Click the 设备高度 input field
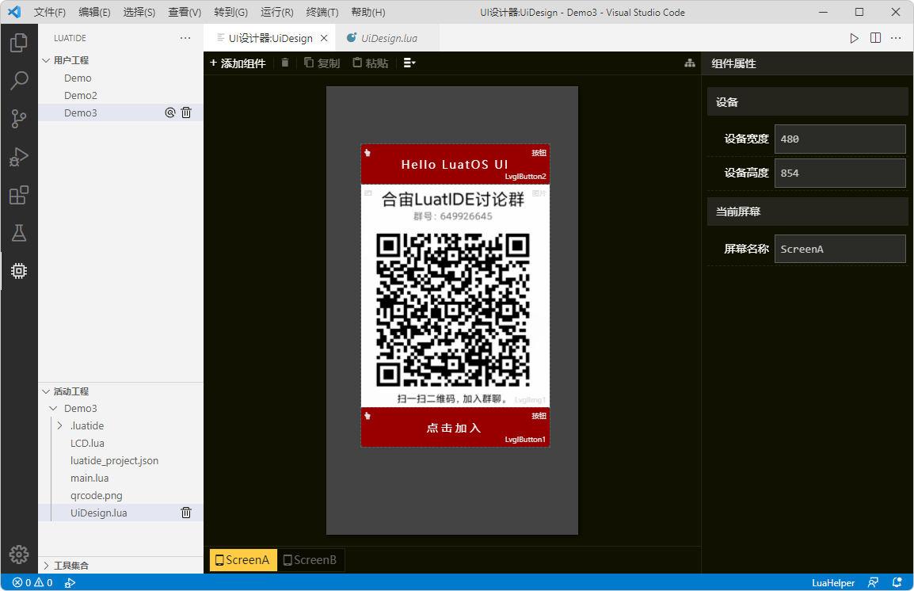The width and height of the screenshot is (914, 591). point(840,173)
